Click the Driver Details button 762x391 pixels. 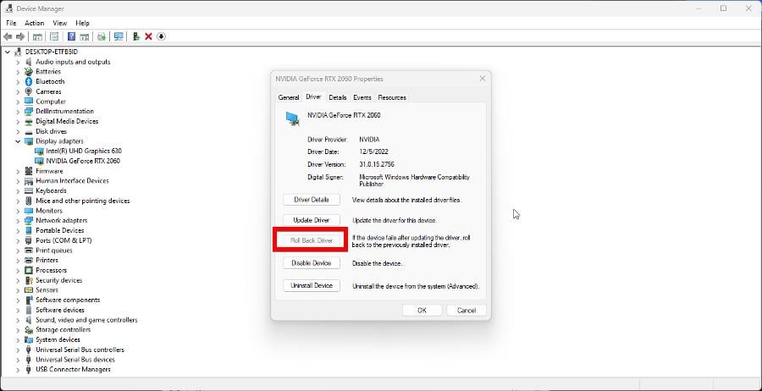pos(312,200)
